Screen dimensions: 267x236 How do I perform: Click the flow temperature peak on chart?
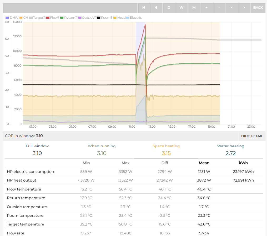(145, 25)
